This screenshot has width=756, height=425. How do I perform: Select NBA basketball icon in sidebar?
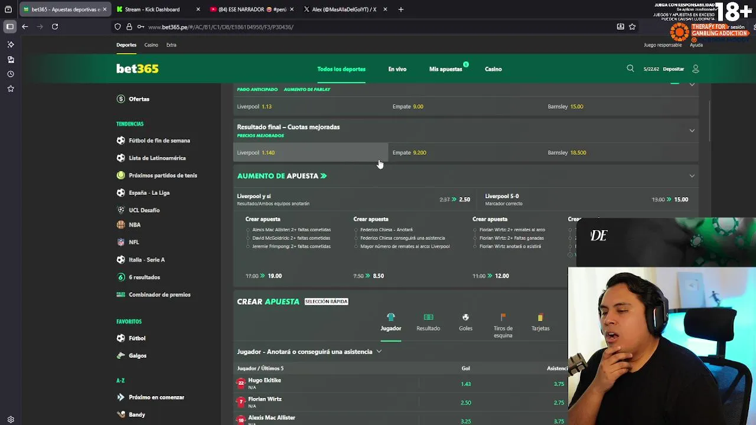point(121,225)
